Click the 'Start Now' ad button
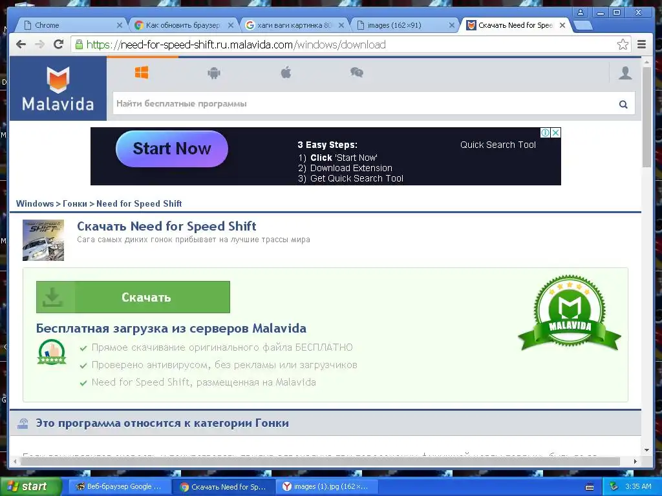 (x=172, y=149)
